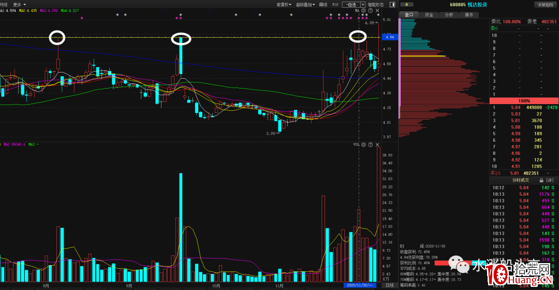The height and width of the screenshot is (290, 559).
Task: Close the VOL volume panel
Action: pyautogui.click(x=377, y=144)
